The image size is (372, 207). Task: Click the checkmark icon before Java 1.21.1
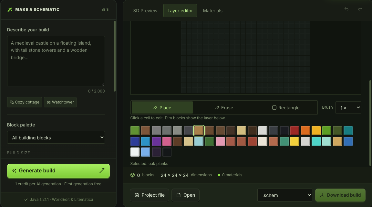tap(26, 200)
